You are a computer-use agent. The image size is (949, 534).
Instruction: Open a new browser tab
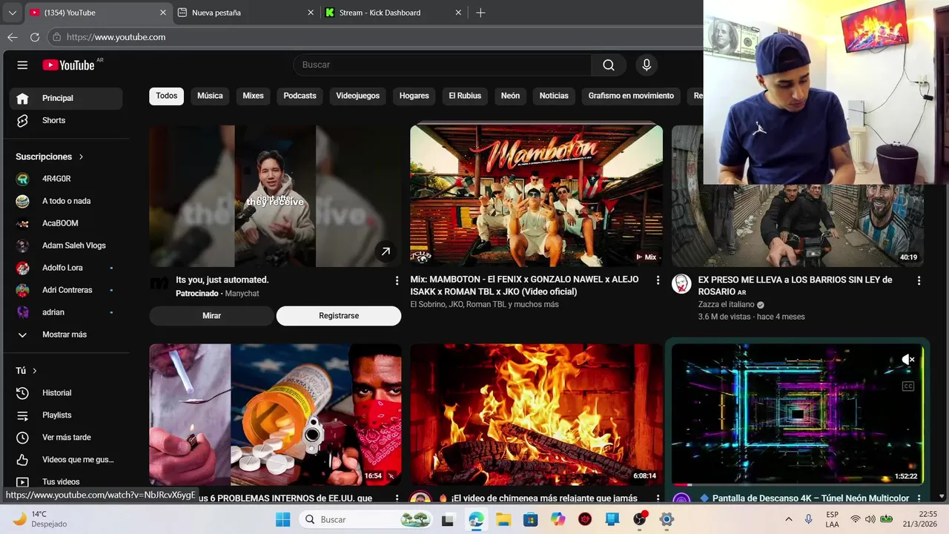pyautogui.click(x=480, y=13)
